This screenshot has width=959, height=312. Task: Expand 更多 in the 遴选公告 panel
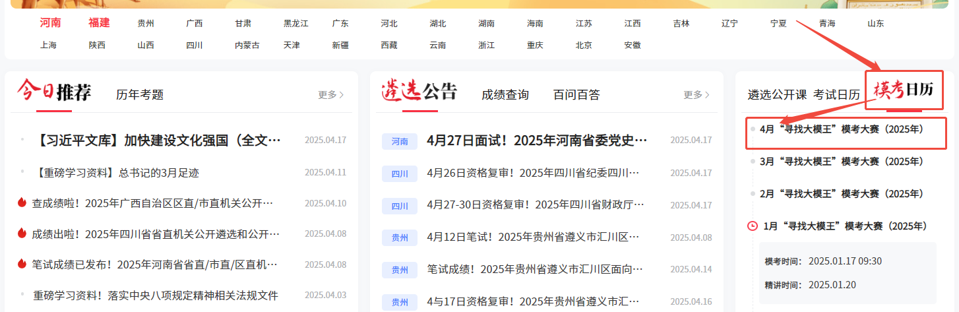pyautogui.click(x=696, y=95)
